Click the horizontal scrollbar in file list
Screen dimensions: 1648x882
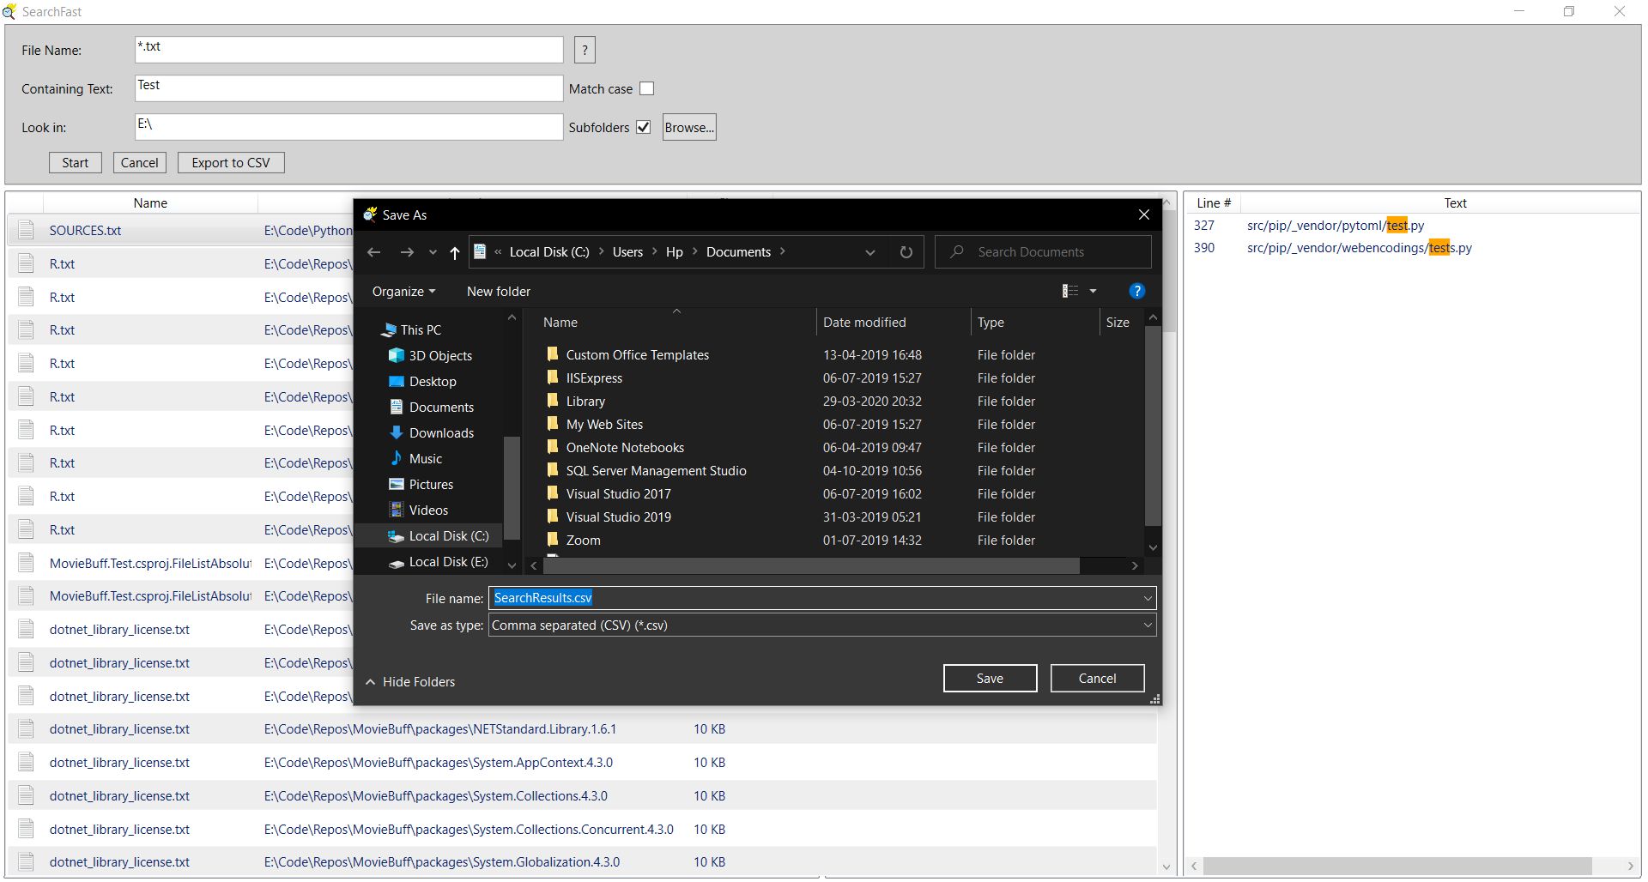click(x=811, y=566)
